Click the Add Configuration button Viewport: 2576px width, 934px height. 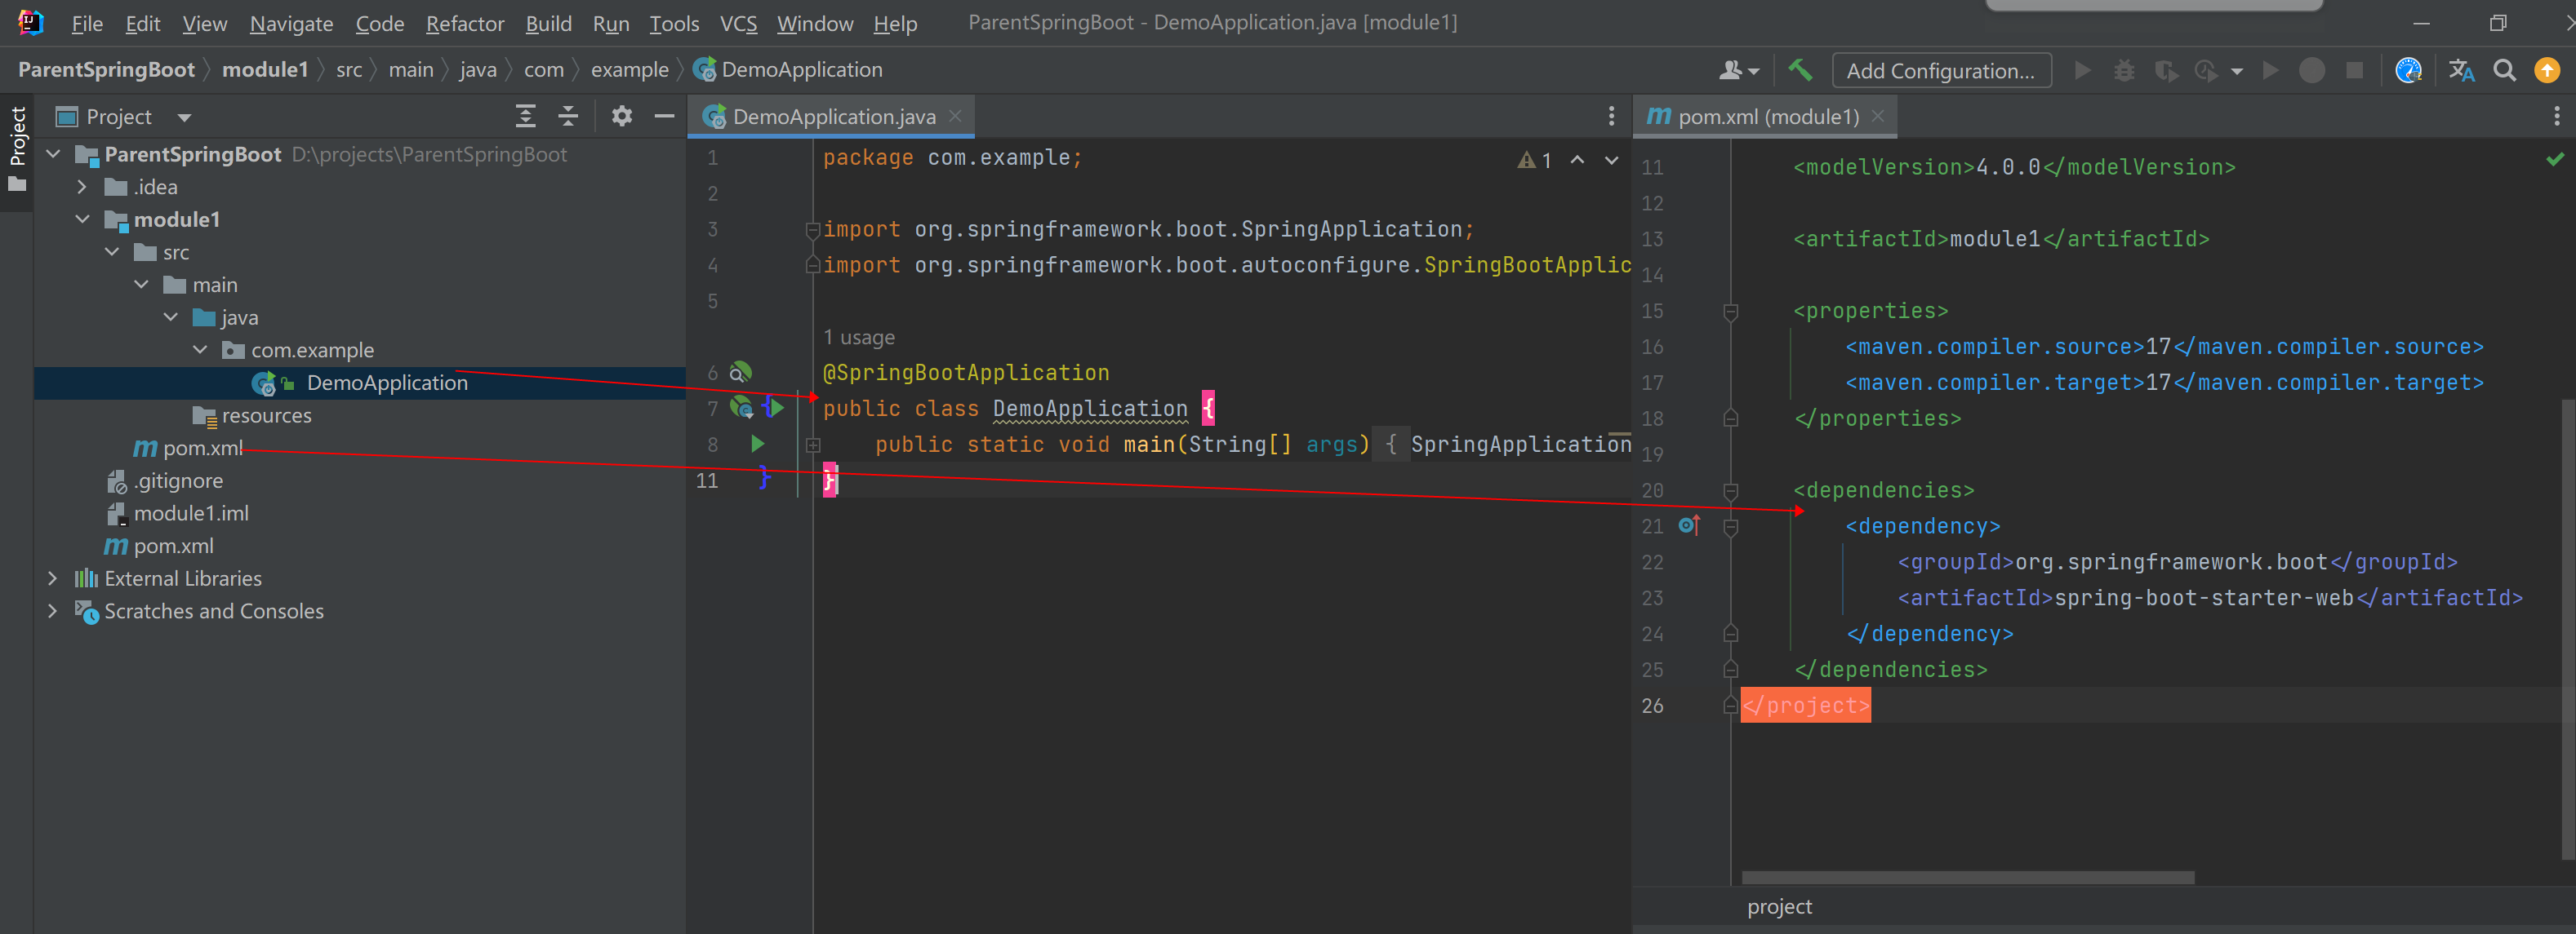pos(1941,70)
